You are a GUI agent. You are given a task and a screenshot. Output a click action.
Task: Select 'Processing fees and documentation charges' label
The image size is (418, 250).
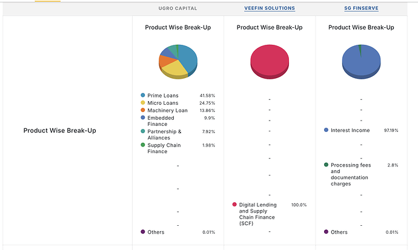coord(351,174)
